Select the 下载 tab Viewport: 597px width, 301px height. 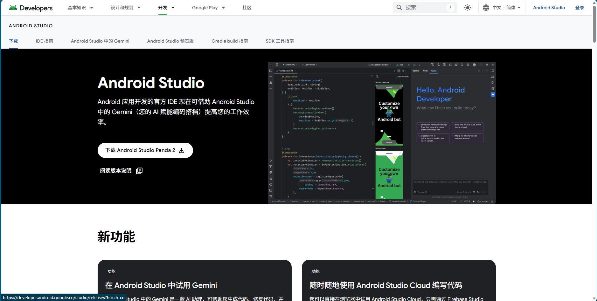tap(13, 41)
